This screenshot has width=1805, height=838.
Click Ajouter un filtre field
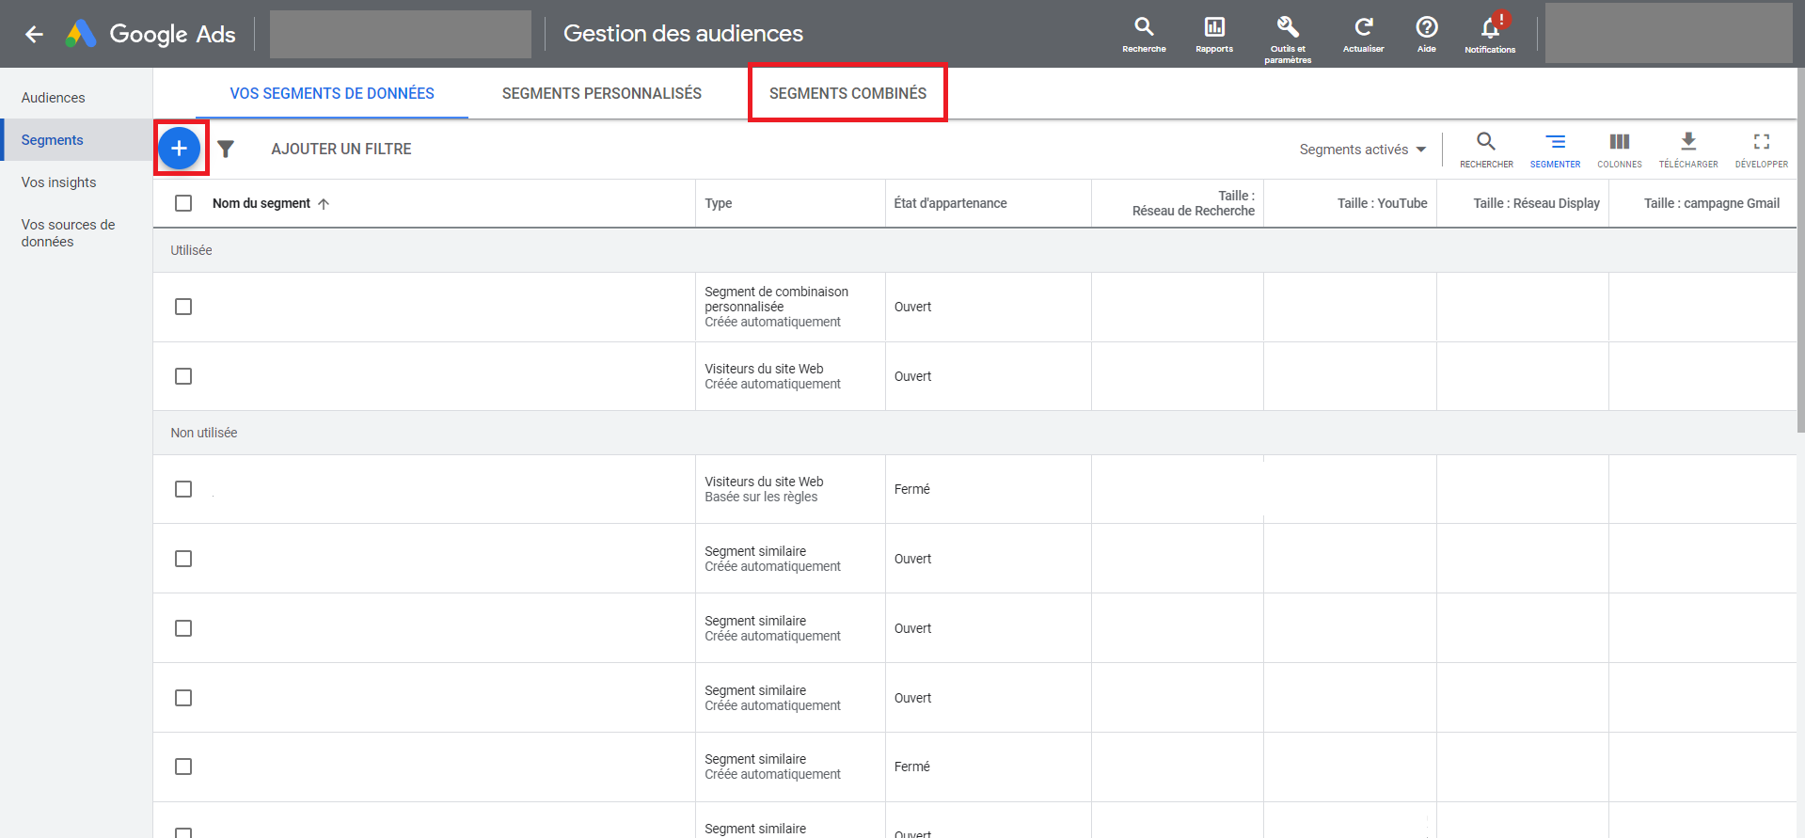[341, 149]
